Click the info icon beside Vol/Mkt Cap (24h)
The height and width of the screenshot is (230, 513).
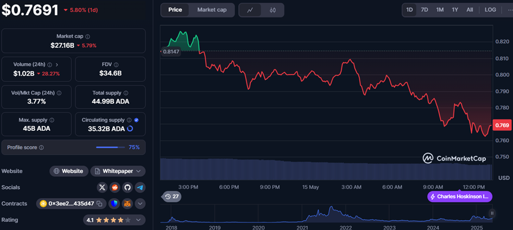(59, 93)
